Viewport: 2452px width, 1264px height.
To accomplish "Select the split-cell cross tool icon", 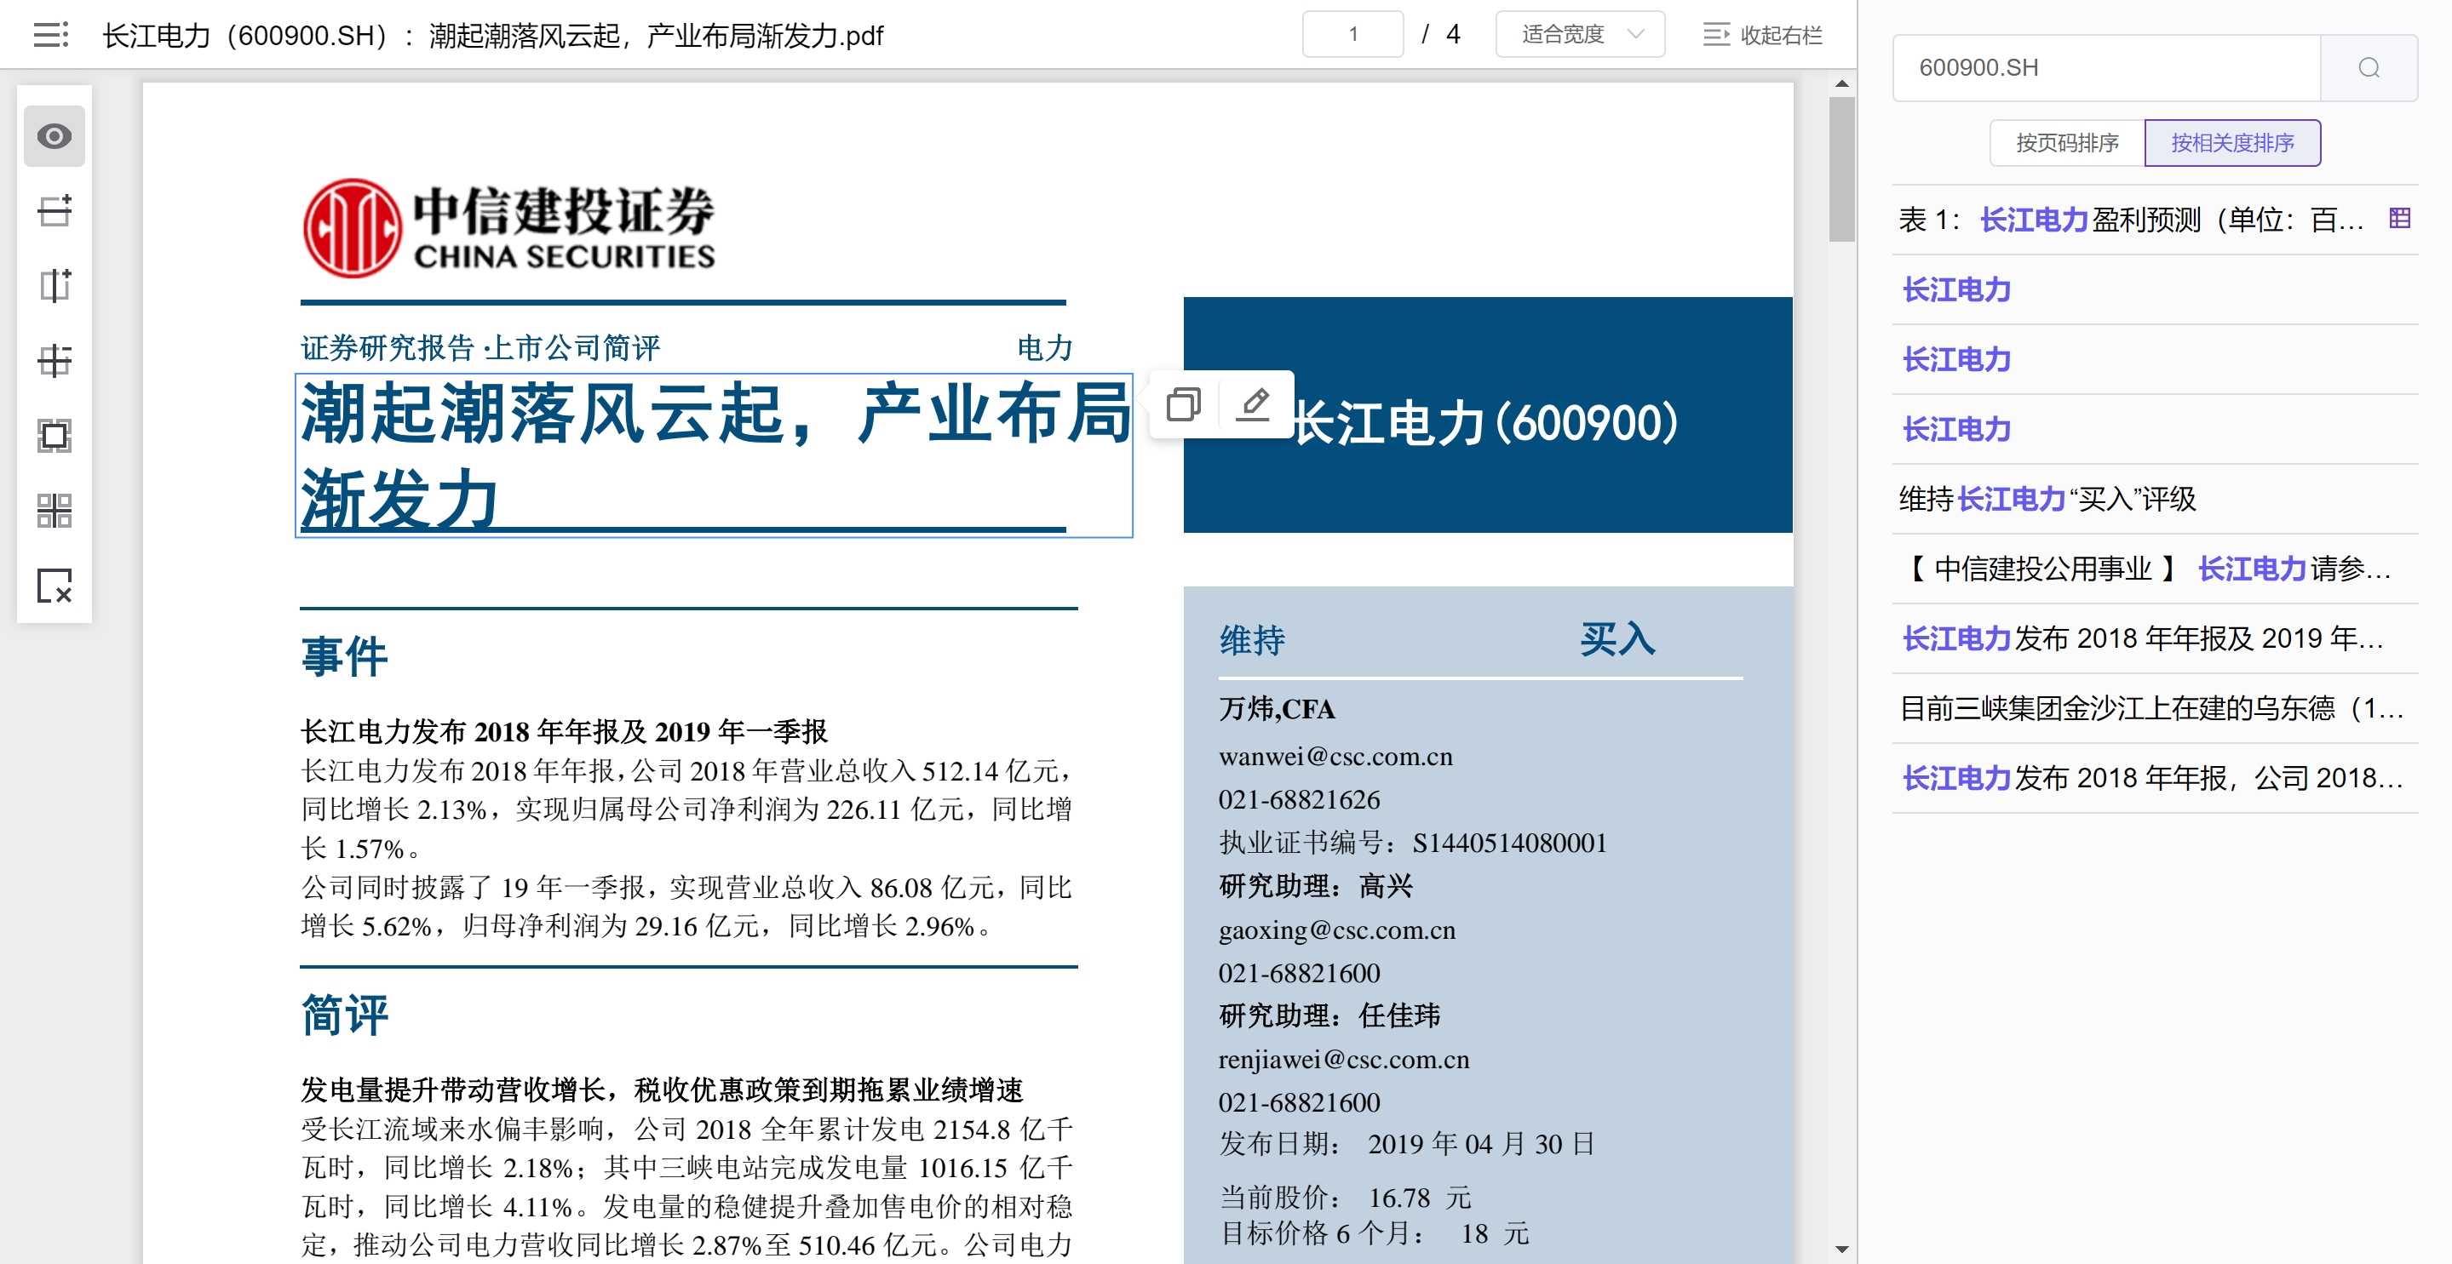I will (55, 360).
